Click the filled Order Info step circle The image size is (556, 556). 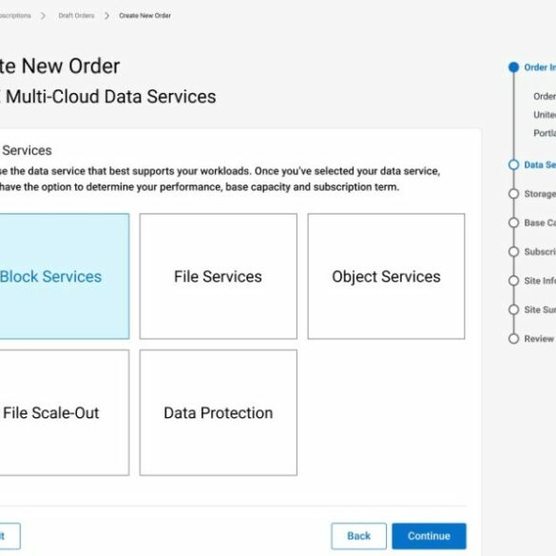pyautogui.click(x=513, y=67)
